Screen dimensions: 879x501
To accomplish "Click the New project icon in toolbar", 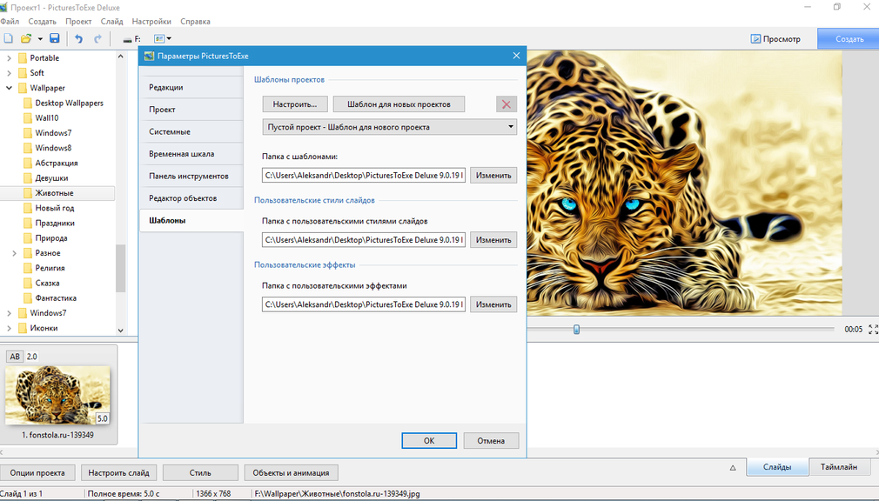I will pos(9,38).
